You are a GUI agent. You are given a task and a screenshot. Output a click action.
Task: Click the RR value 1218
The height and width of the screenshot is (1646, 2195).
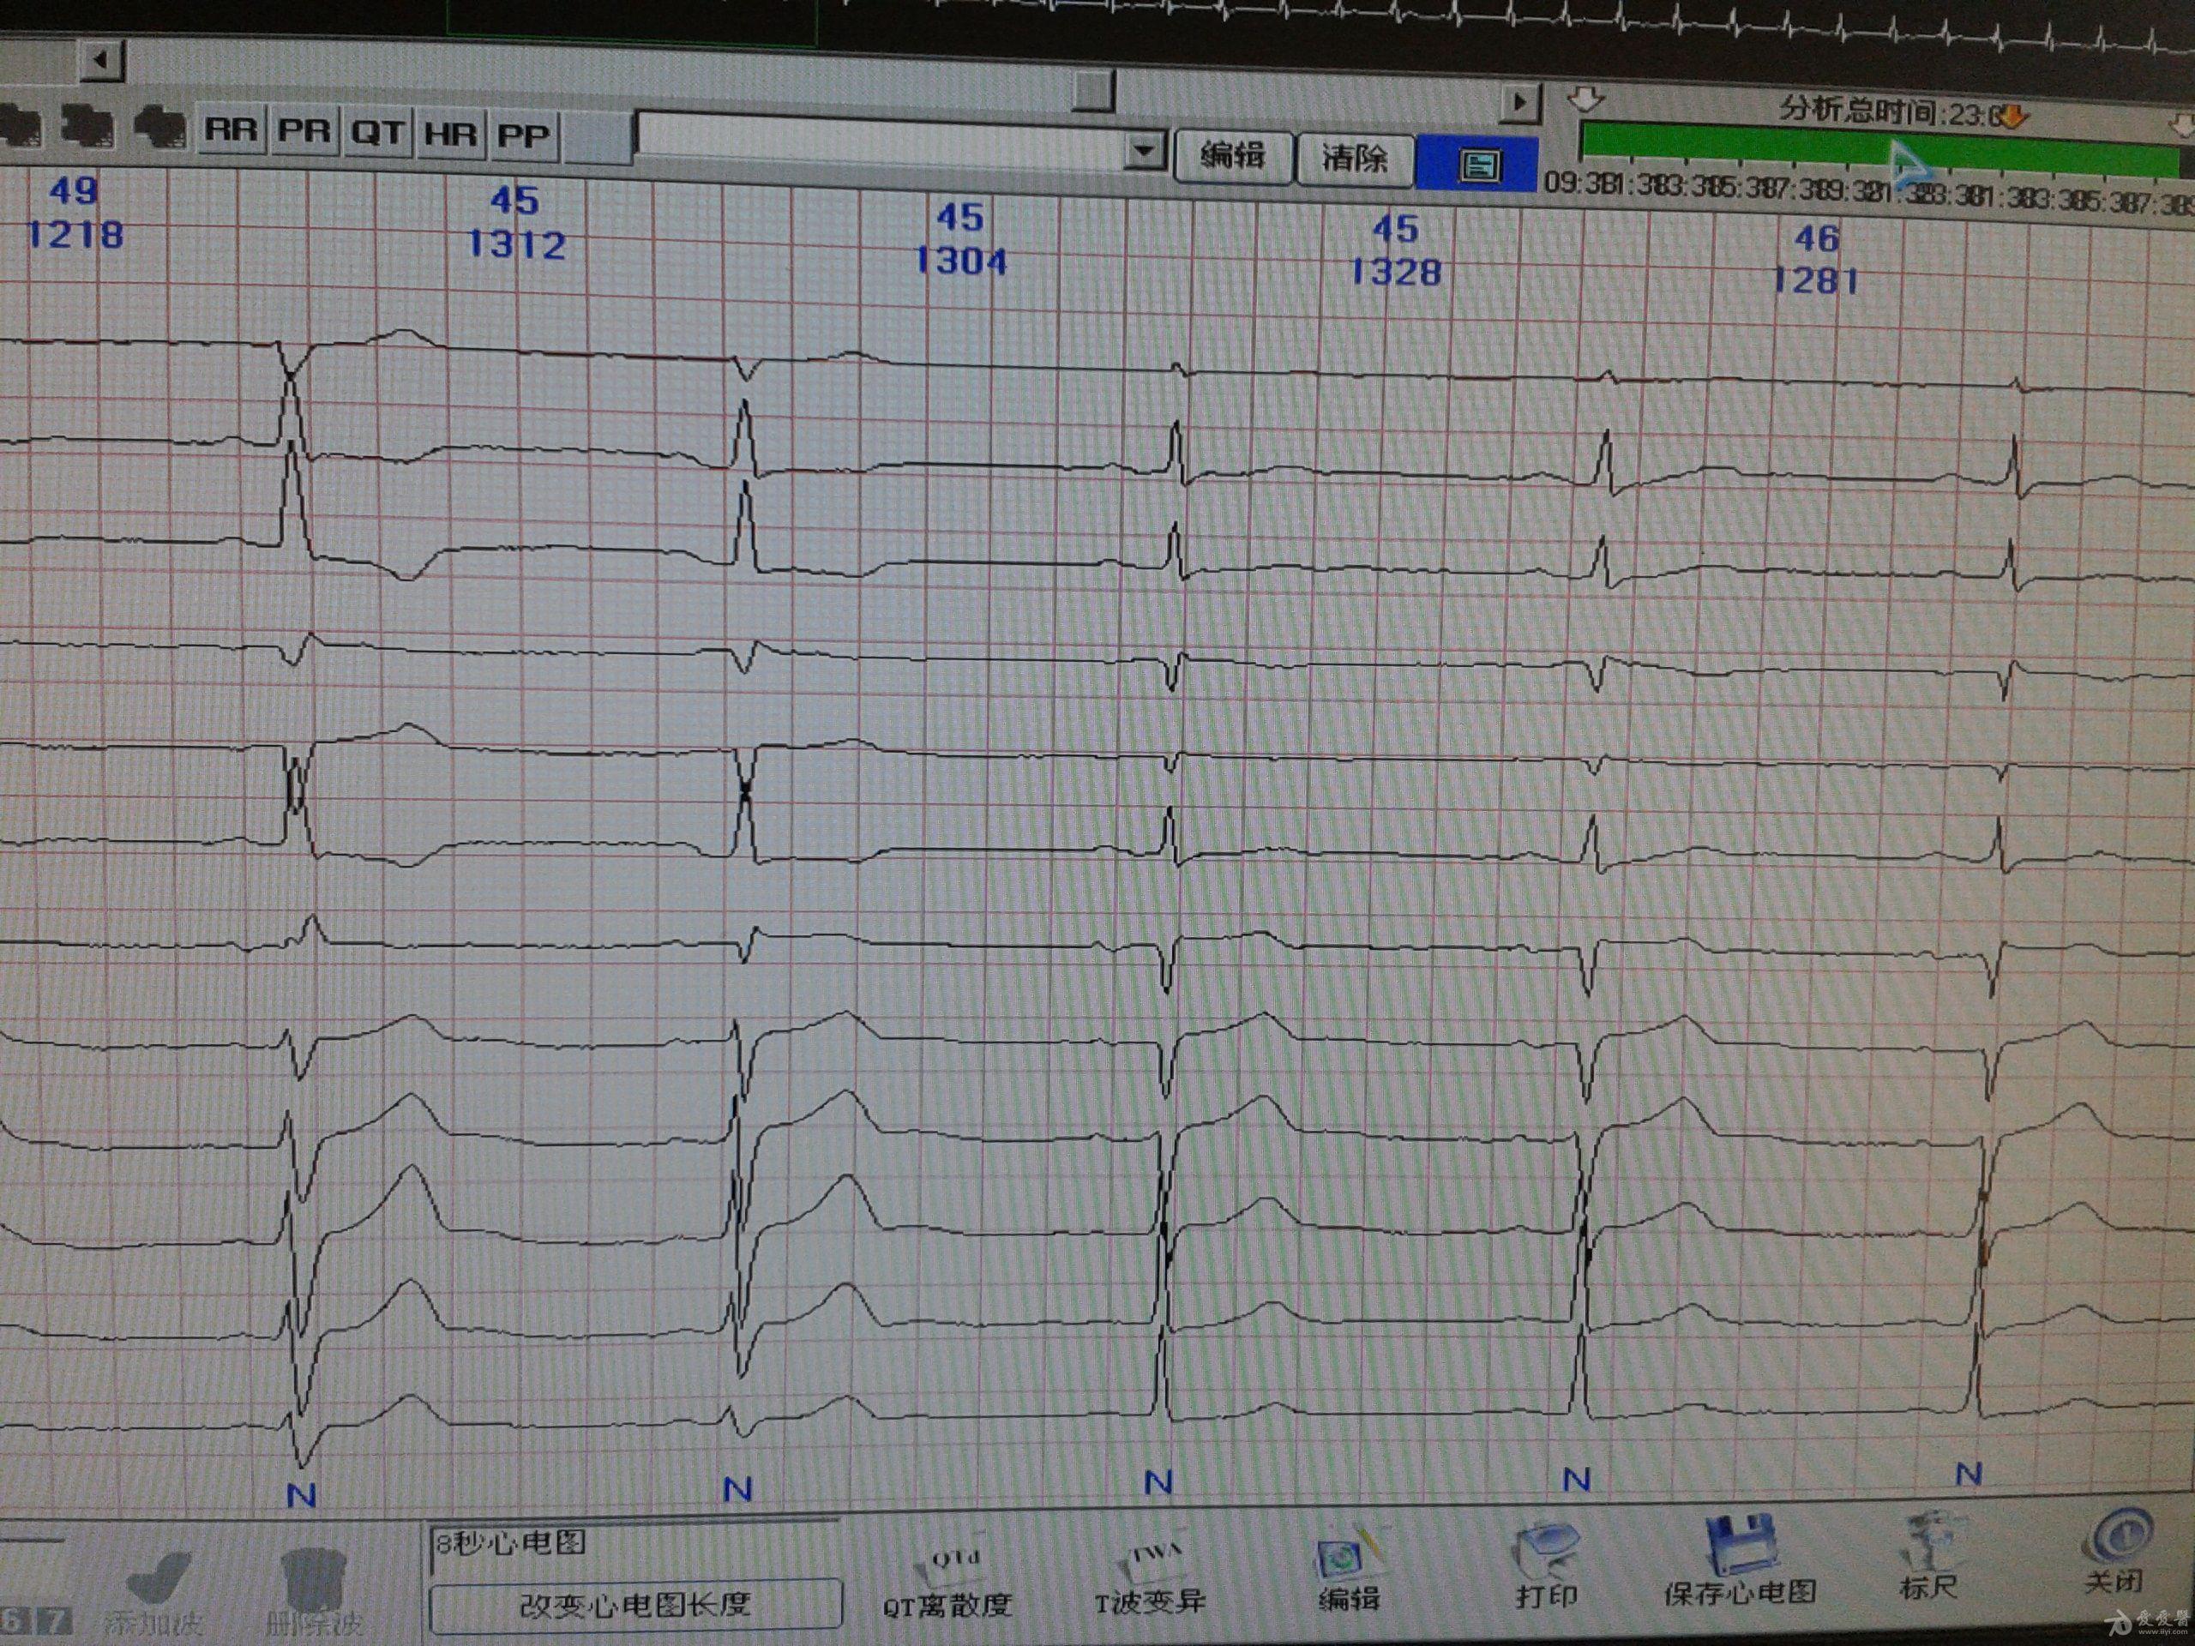(x=75, y=235)
